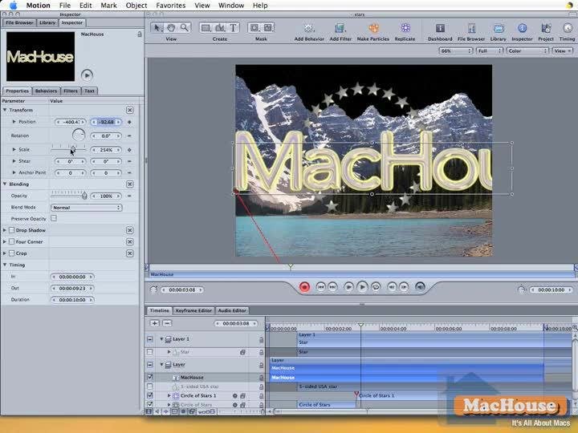Viewport: 578px width, 433px height.
Task: Expand the Anchor Point parameter
Action: pyautogui.click(x=14, y=172)
